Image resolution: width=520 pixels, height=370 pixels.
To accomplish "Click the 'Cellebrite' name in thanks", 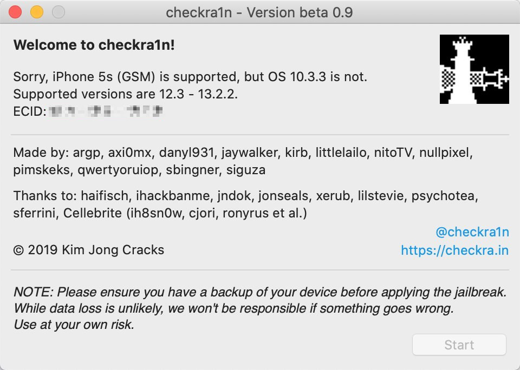I will click(x=92, y=213).
